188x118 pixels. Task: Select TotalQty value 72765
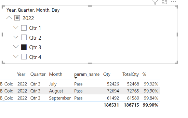click(133, 91)
